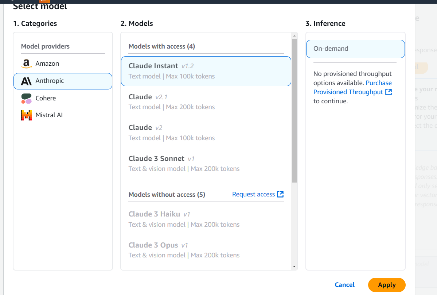Select the On-demand inference option
Screen dimensions: 437x295
[x=355, y=49]
